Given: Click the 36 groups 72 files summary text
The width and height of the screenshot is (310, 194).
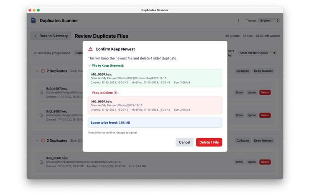Looking at the screenshot, I should (x=252, y=36).
